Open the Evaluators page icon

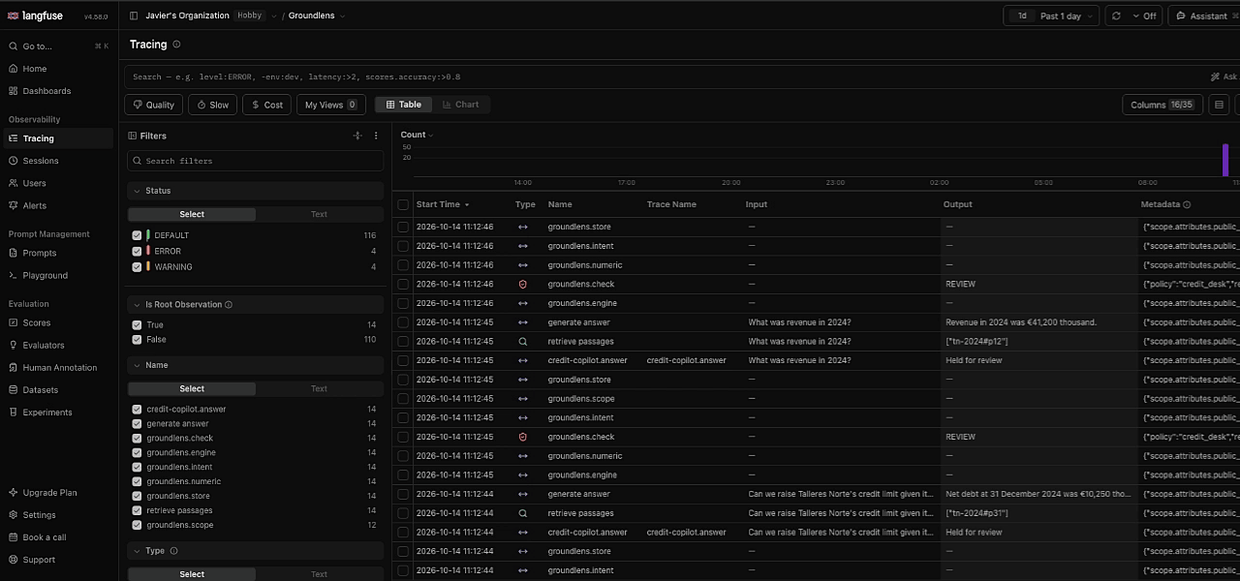point(13,345)
